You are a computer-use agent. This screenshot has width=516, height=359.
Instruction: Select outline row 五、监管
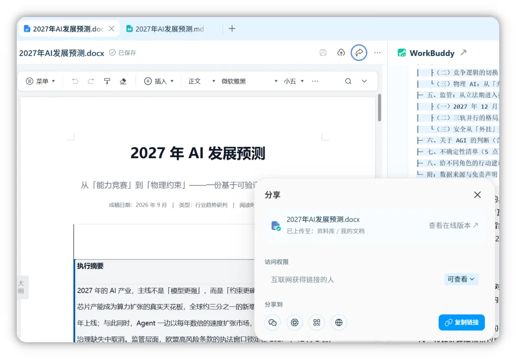click(462, 95)
